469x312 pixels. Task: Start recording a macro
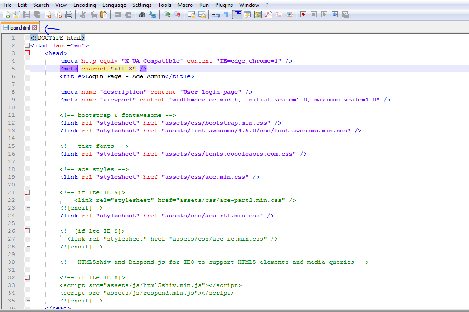click(303, 15)
